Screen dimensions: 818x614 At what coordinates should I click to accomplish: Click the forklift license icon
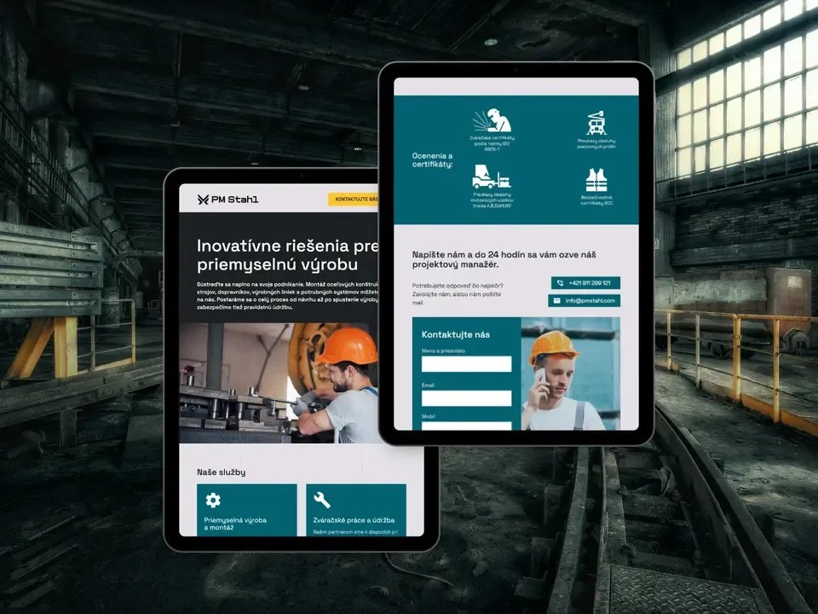pyautogui.click(x=492, y=177)
